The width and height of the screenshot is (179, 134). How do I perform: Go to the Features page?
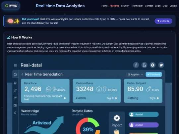(x=114, y=6)
